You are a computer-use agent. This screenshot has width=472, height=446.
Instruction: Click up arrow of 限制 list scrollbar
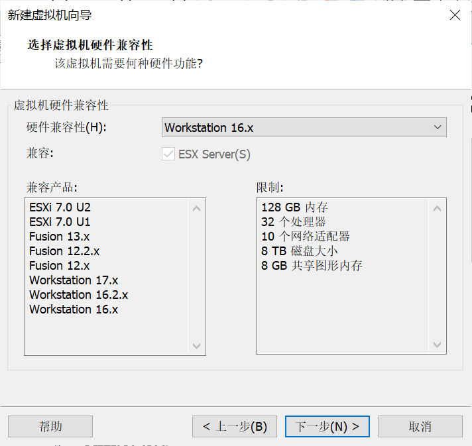[437, 209]
